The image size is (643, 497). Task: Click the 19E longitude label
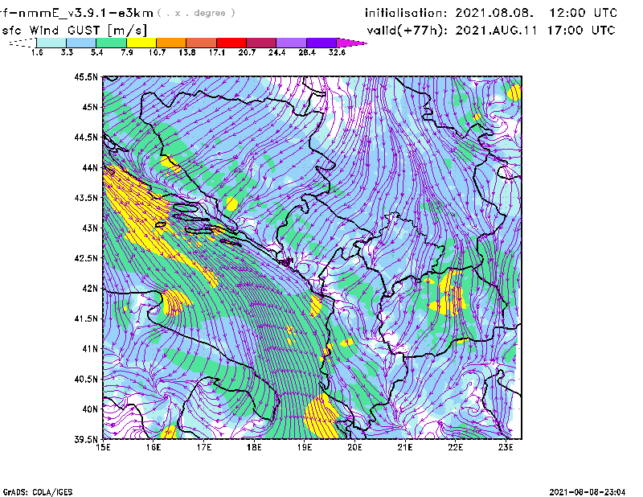305,447
